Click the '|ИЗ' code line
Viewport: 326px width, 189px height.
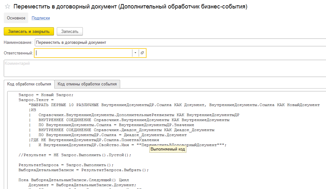click(32, 110)
